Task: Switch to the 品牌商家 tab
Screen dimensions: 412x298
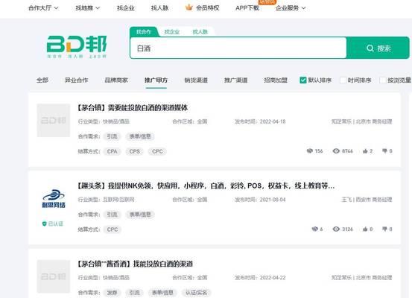Action: 116,80
